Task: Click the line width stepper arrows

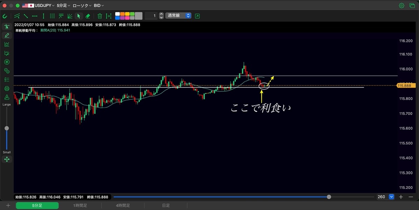Action: [x=161, y=16]
